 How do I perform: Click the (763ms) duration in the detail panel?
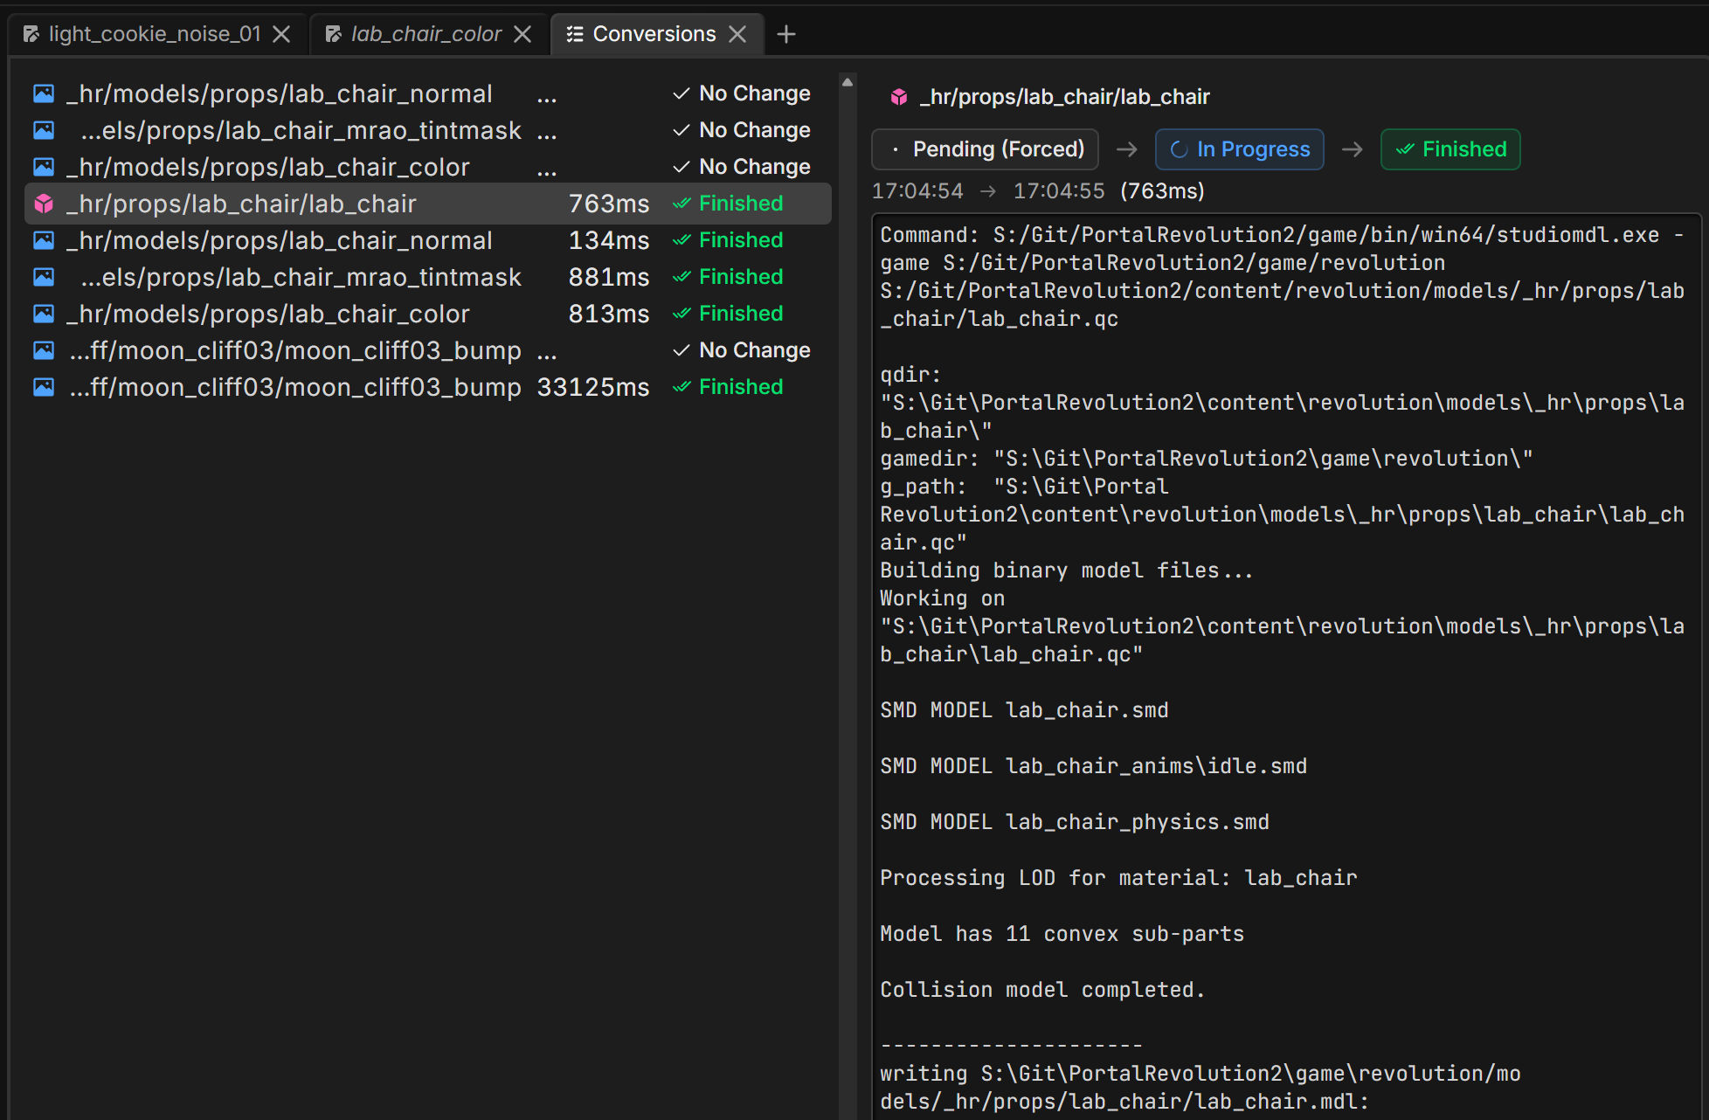1162,191
